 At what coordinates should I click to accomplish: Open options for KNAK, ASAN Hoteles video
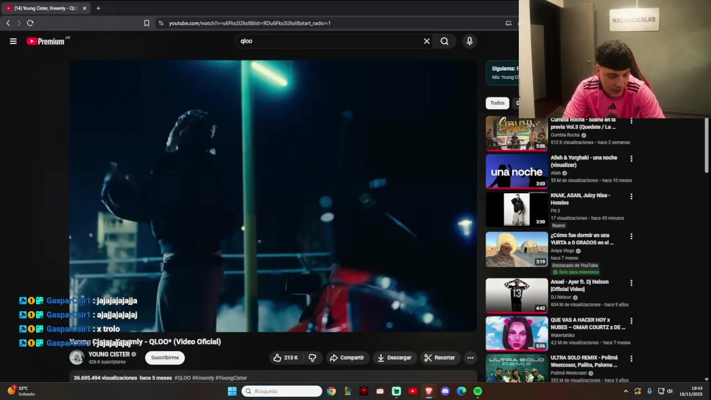pyautogui.click(x=631, y=197)
